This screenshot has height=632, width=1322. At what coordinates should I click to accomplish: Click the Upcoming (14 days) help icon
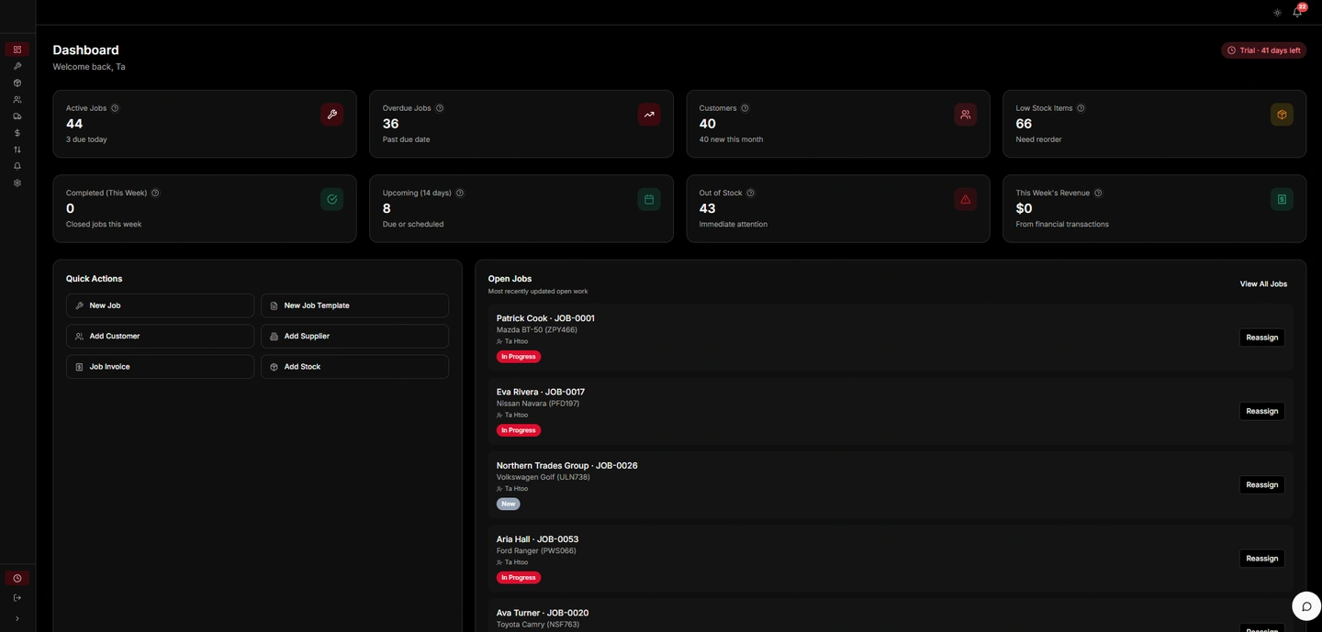(x=460, y=193)
